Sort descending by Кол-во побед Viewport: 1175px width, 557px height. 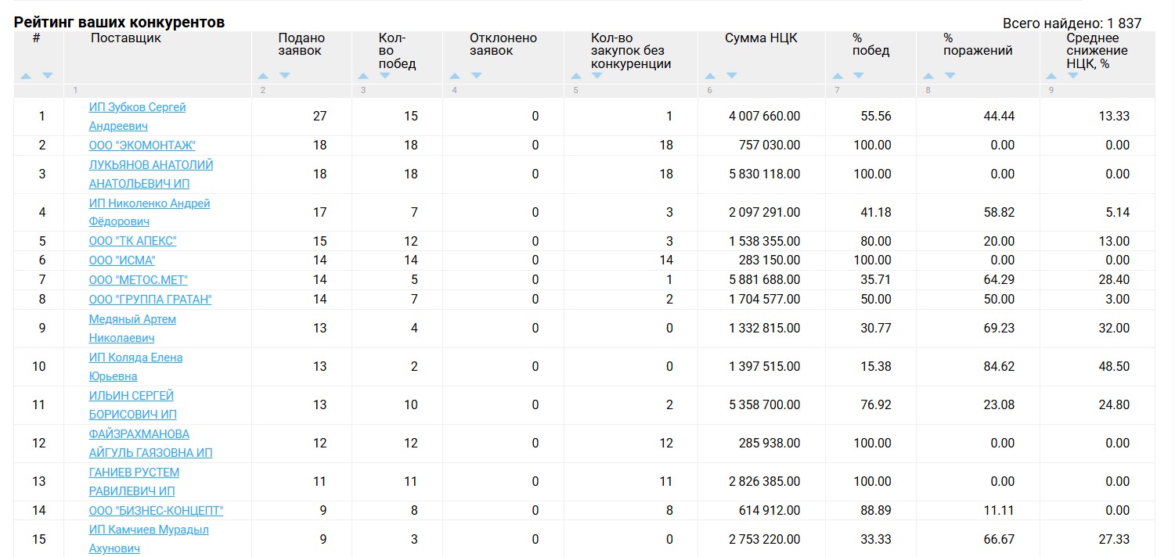pos(385,76)
